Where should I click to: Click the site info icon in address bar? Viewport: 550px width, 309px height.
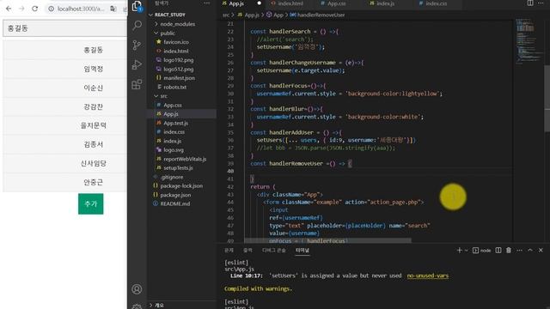(52, 9)
